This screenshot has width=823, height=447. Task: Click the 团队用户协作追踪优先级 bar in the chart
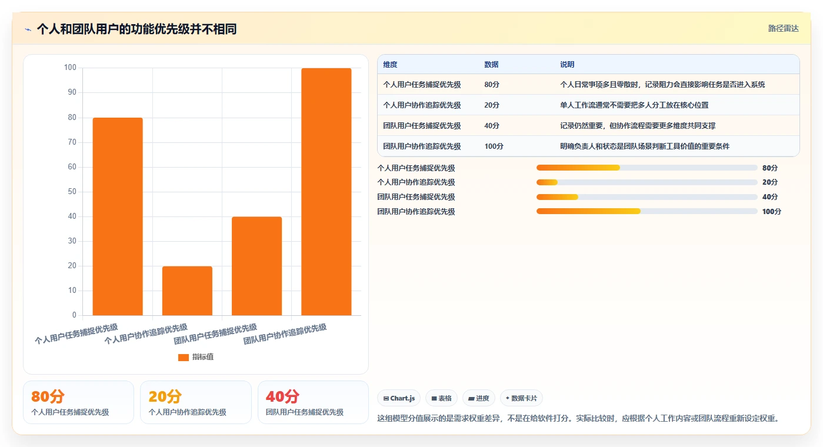tap(326, 192)
